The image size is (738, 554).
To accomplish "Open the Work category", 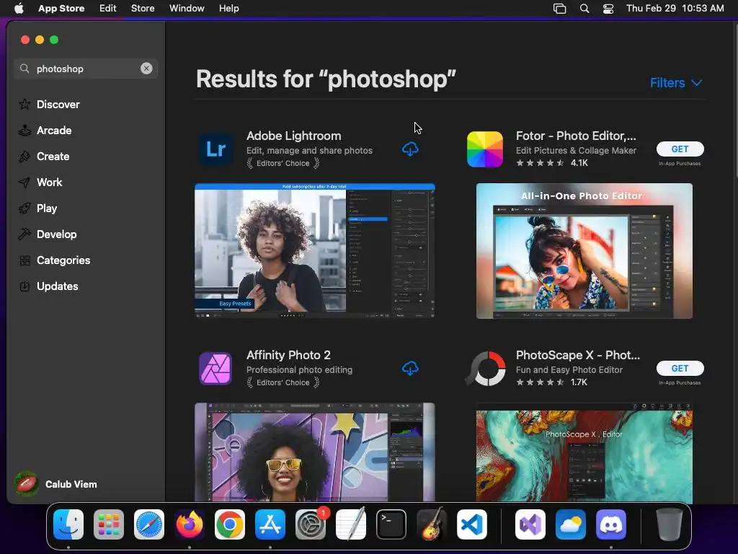I will (40, 183).
